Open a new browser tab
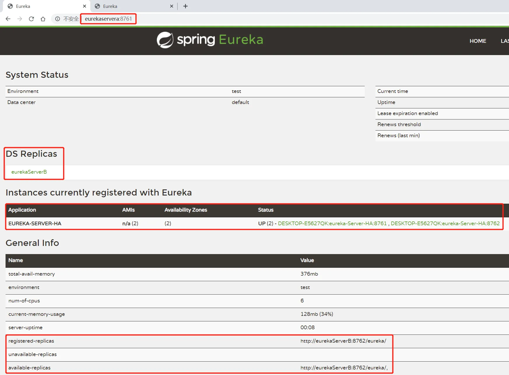This screenshot has height=375, width=509. [185, 6]
